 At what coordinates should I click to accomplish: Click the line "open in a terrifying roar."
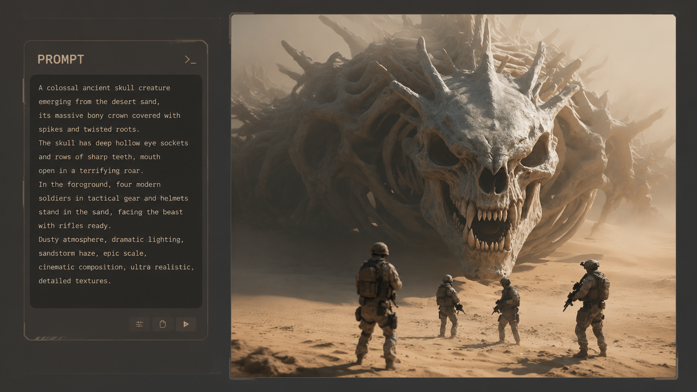(x=91, y=170)
